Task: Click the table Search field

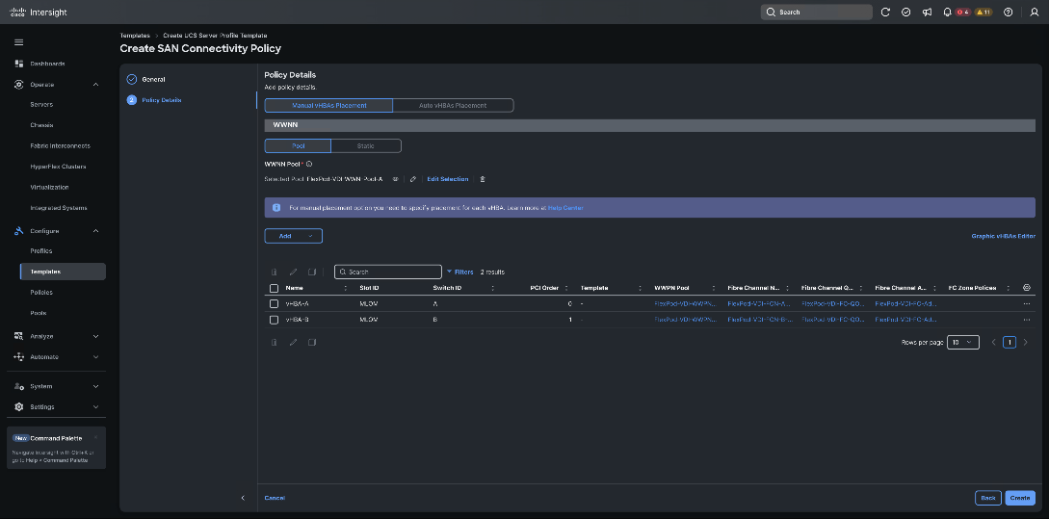Action: pyautogui.click(x=388, y=272)
